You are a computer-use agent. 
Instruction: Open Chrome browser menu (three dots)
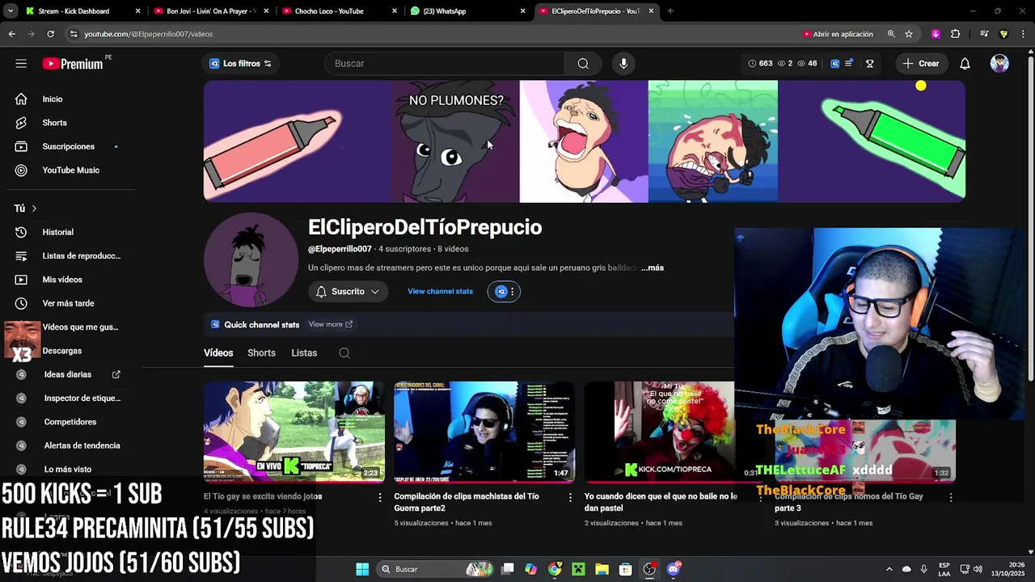1023,34
